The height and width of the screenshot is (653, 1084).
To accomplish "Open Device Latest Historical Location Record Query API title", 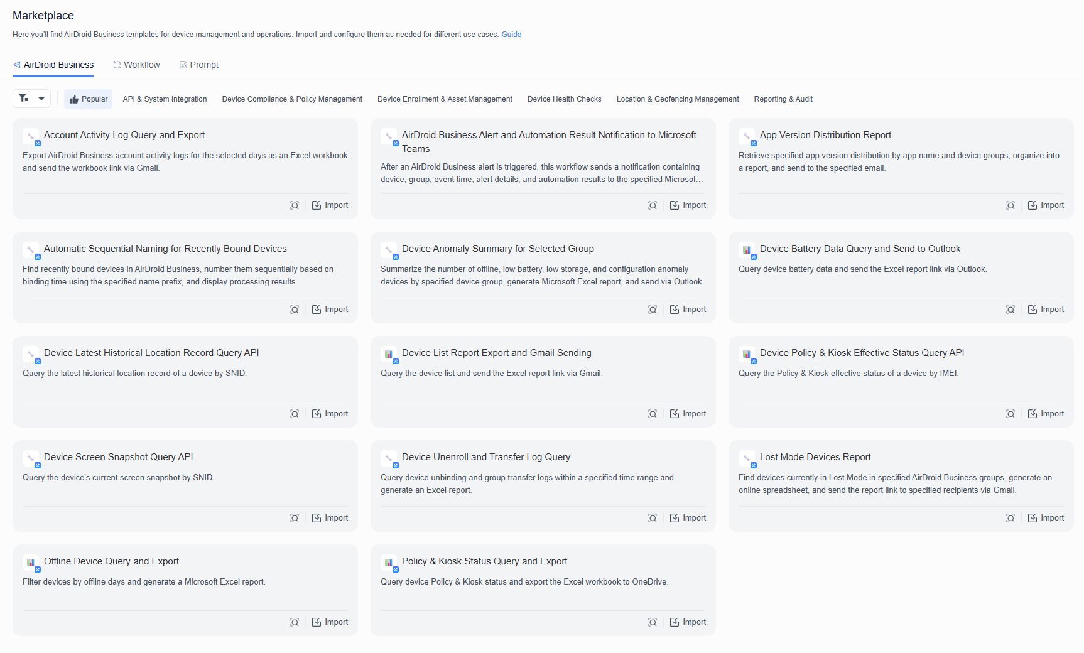I will click(151, 353).
